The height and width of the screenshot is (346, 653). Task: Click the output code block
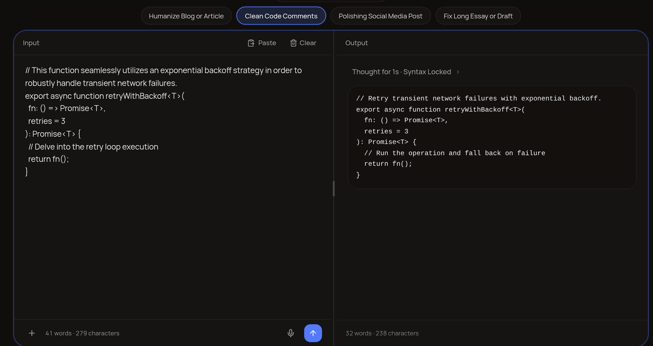coord(492,137)
